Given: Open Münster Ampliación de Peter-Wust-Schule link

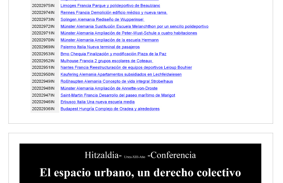Looking at the screenshot, I should (x=129, y=33).
